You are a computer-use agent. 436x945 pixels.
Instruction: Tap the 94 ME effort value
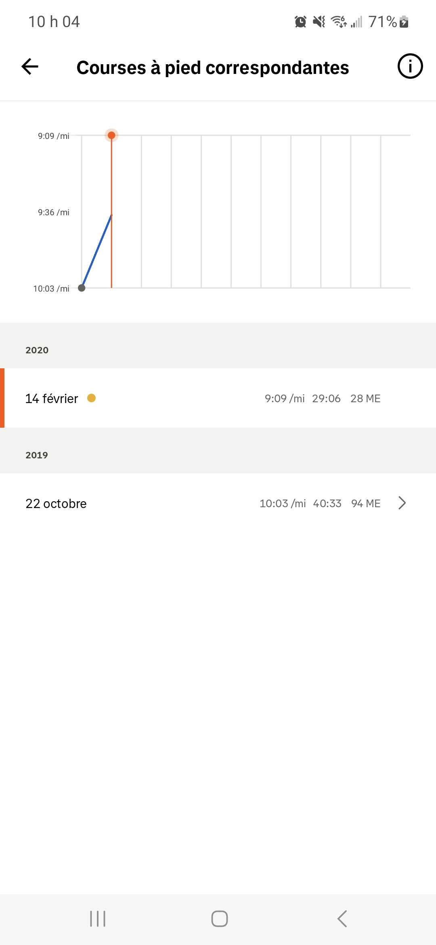pyautogui.click(x=366, y=504)
